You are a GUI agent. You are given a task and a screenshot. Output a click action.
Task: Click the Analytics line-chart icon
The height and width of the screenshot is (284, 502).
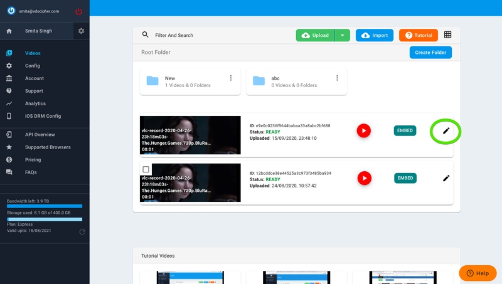coord(9,103)
